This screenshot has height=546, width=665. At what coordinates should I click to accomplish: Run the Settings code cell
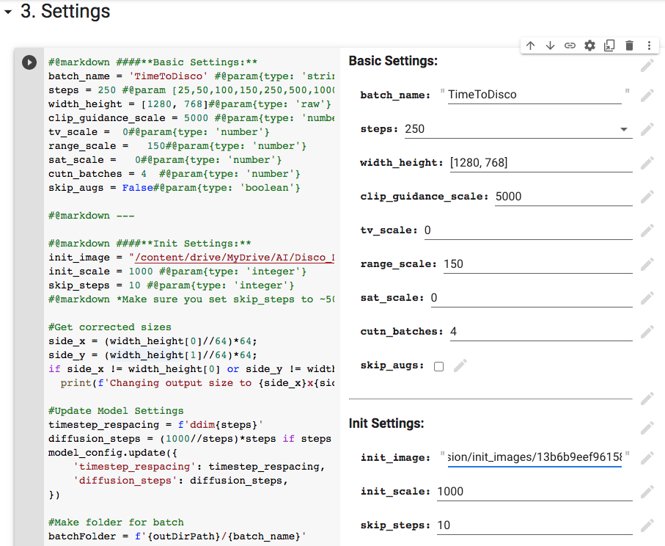[29, 62]
